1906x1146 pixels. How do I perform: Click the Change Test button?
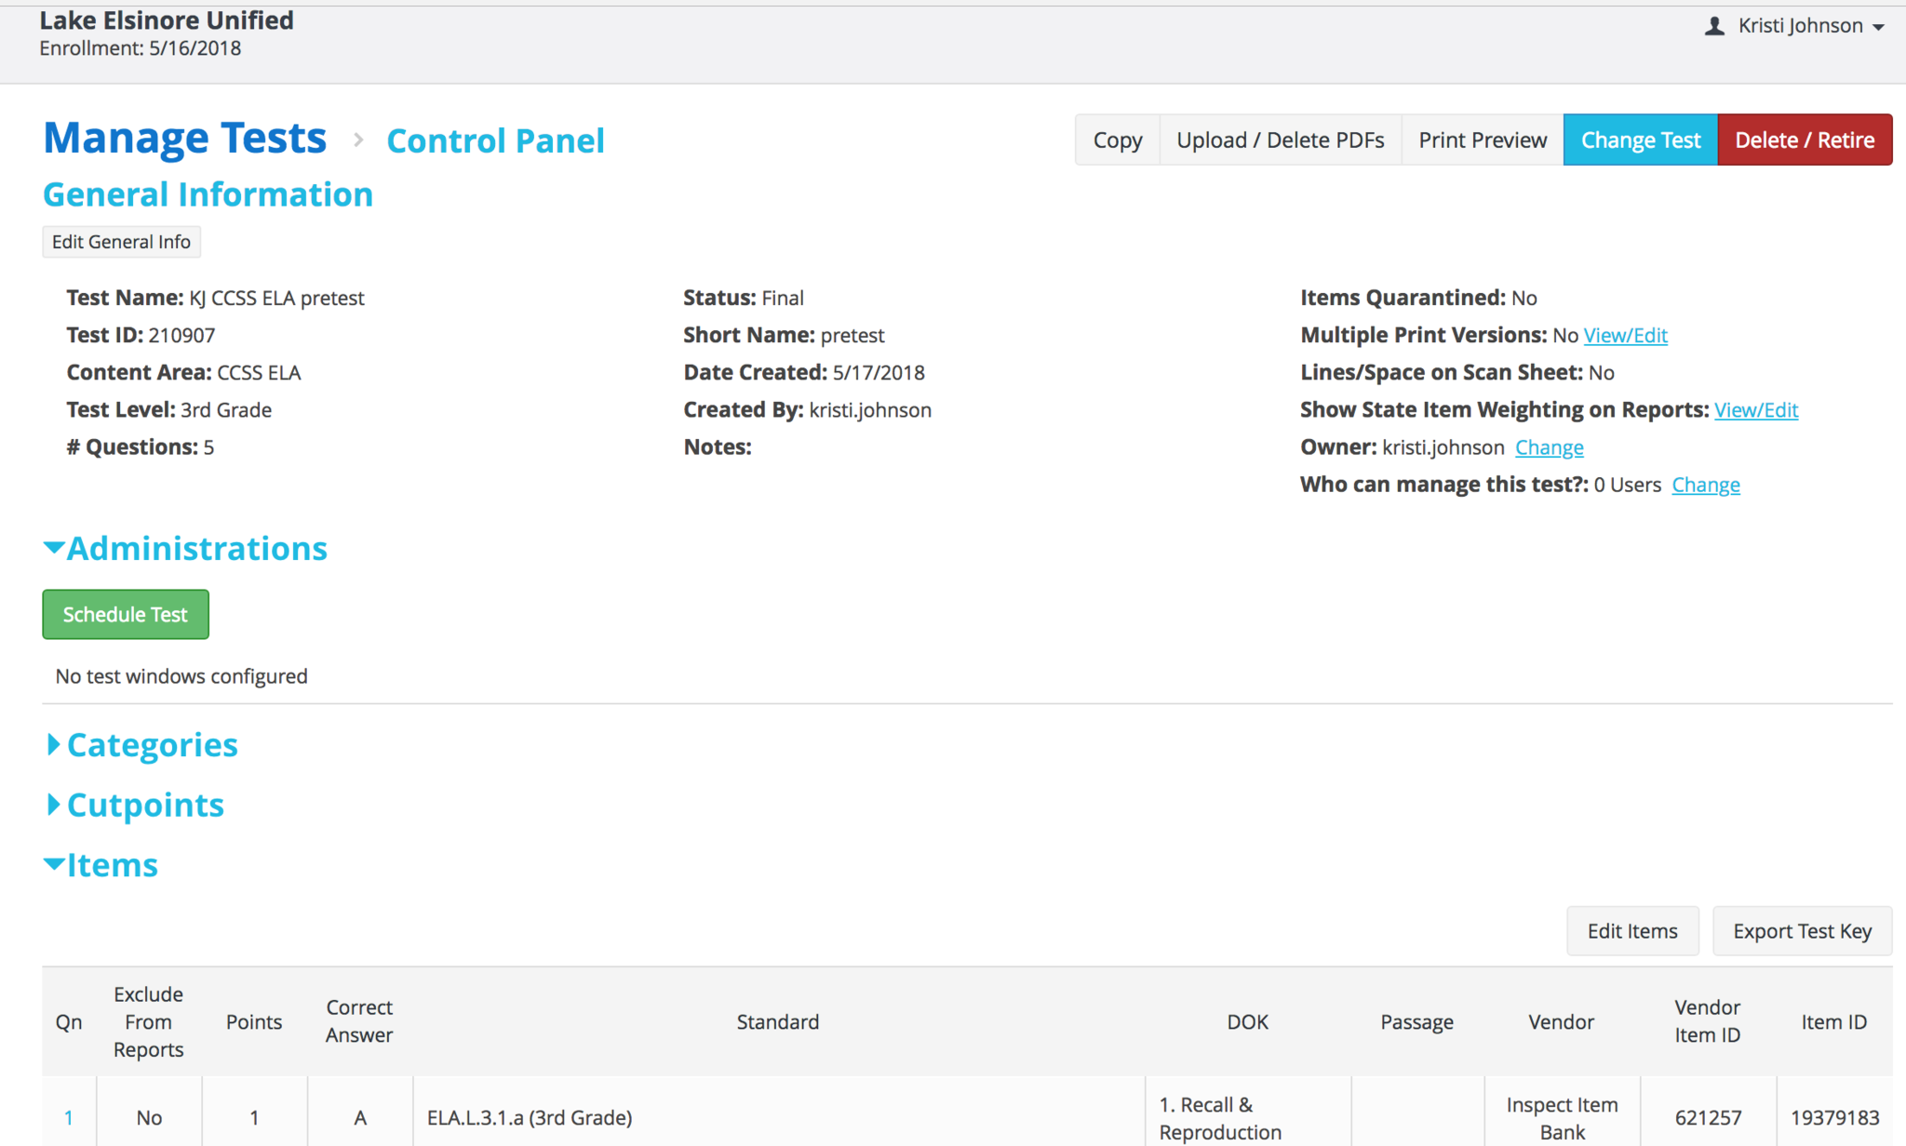(x=1640, y=140)
